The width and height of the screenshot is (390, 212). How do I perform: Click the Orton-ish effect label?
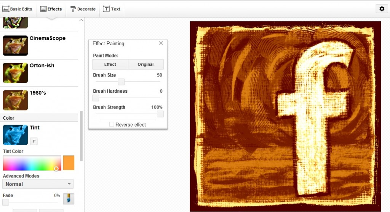point(42,65)
